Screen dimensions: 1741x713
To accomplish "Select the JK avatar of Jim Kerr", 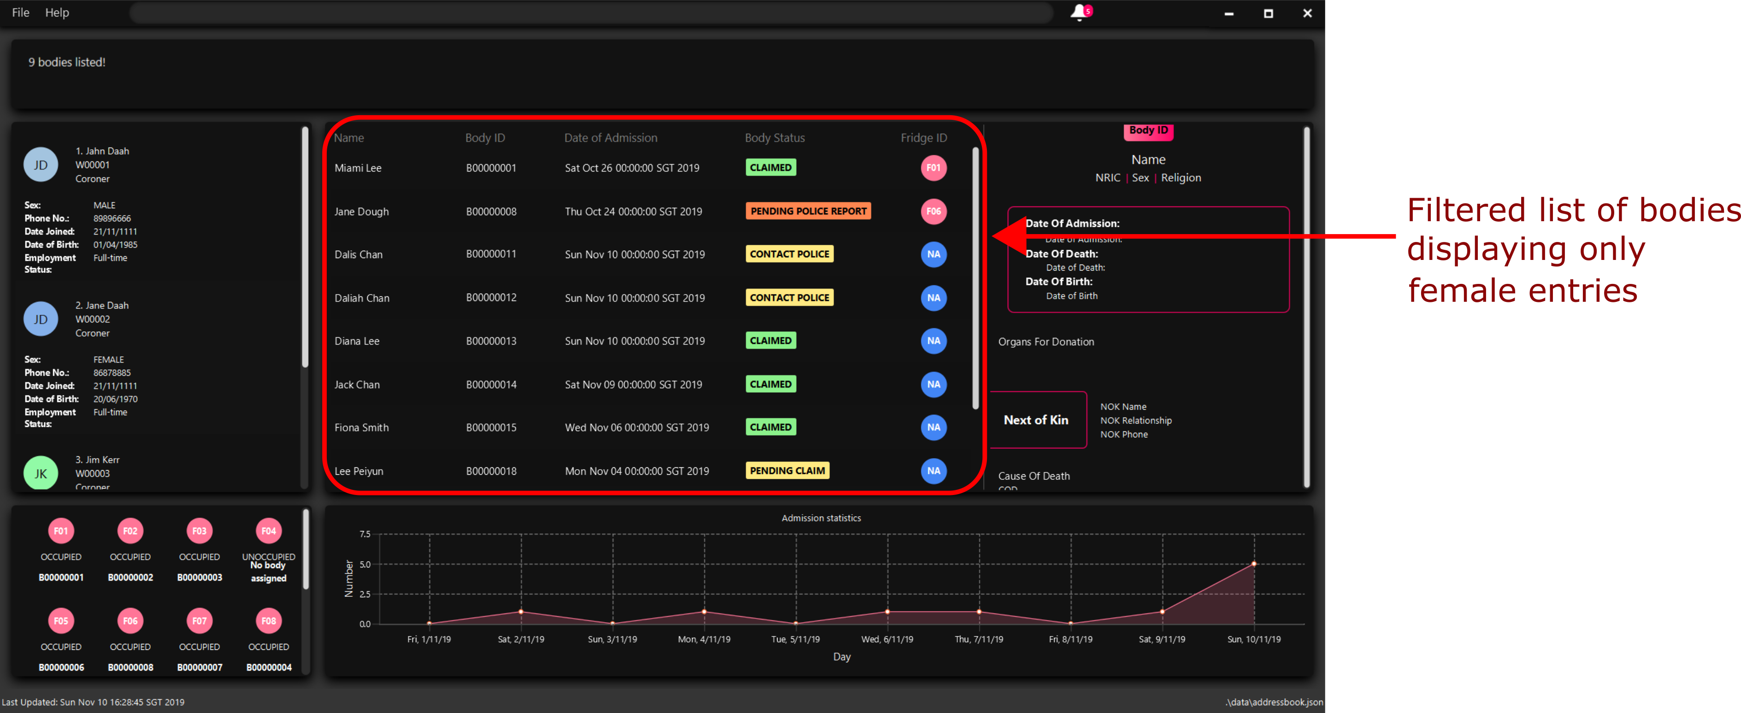I will (41, 473).
